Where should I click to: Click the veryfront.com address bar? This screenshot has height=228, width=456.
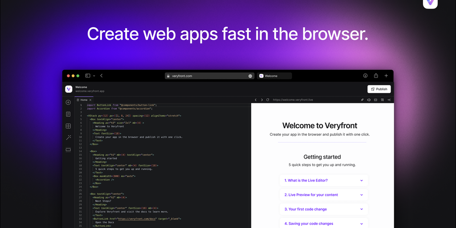(209, 76)
